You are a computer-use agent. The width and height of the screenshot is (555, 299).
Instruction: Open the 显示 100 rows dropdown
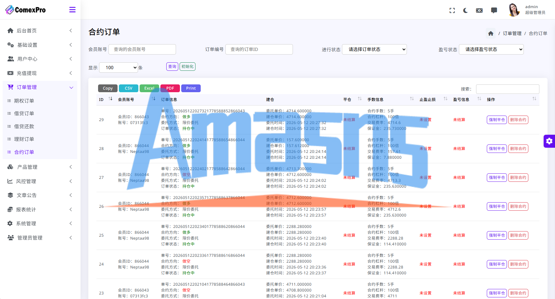[119, 68]
